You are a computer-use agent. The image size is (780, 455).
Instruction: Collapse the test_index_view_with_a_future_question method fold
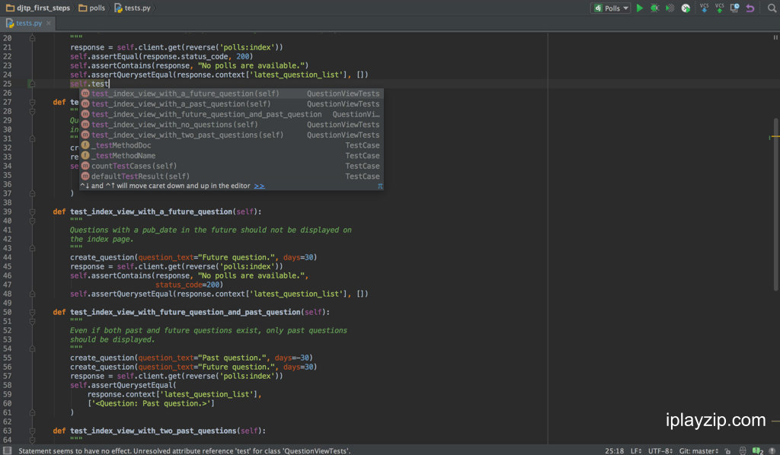[32, 212]
